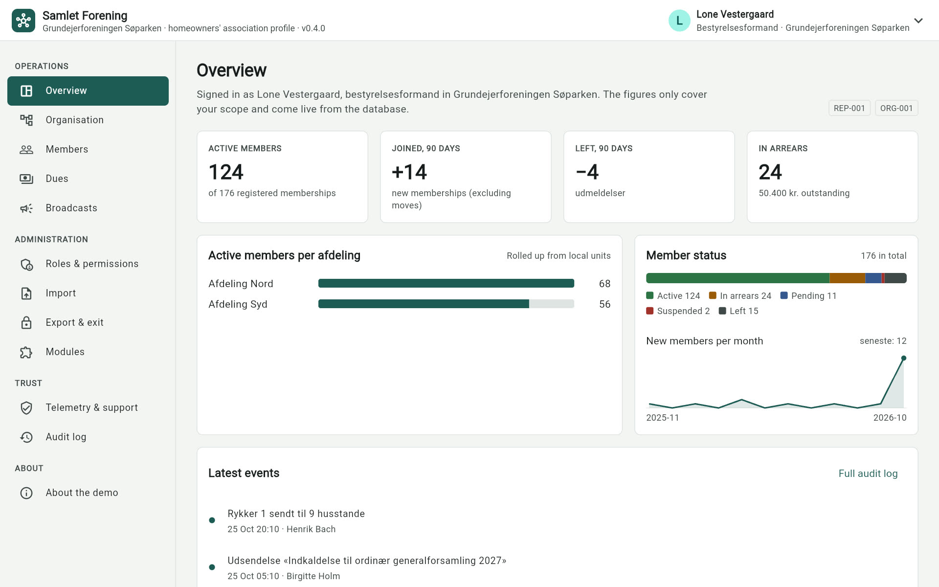Click the Indkaldelse til ordinær generalforsamling event

click(367, 561)
